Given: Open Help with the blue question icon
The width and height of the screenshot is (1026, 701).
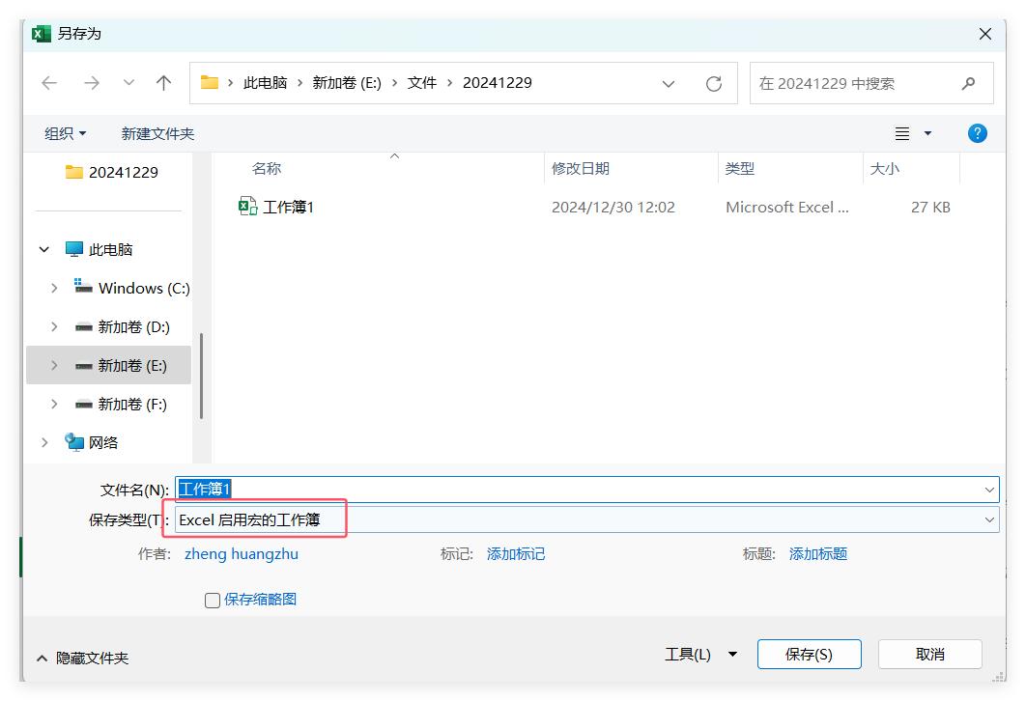Looking at the screenshot, I should (978, 133).
